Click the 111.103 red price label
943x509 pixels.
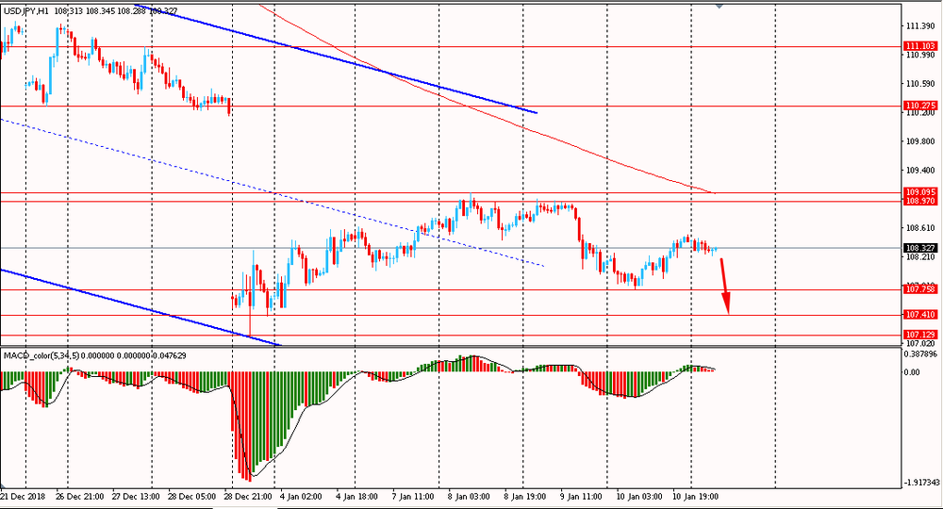(x=919, y=46)
